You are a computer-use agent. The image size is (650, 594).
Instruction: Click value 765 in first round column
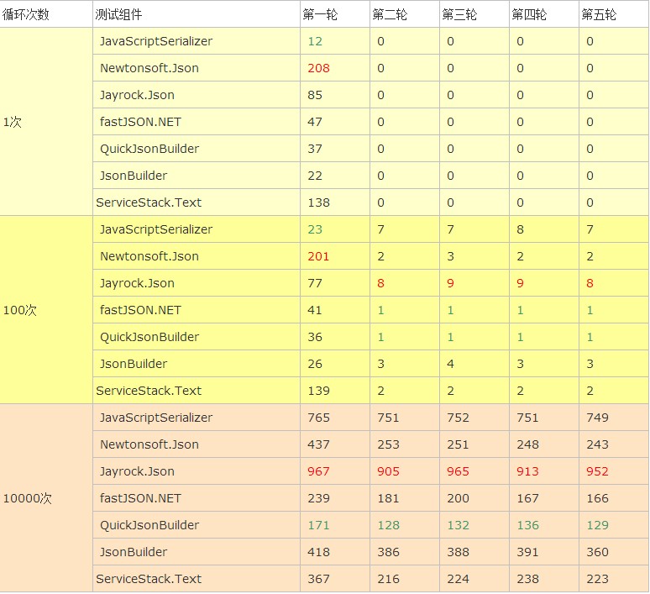click(318, 418)
